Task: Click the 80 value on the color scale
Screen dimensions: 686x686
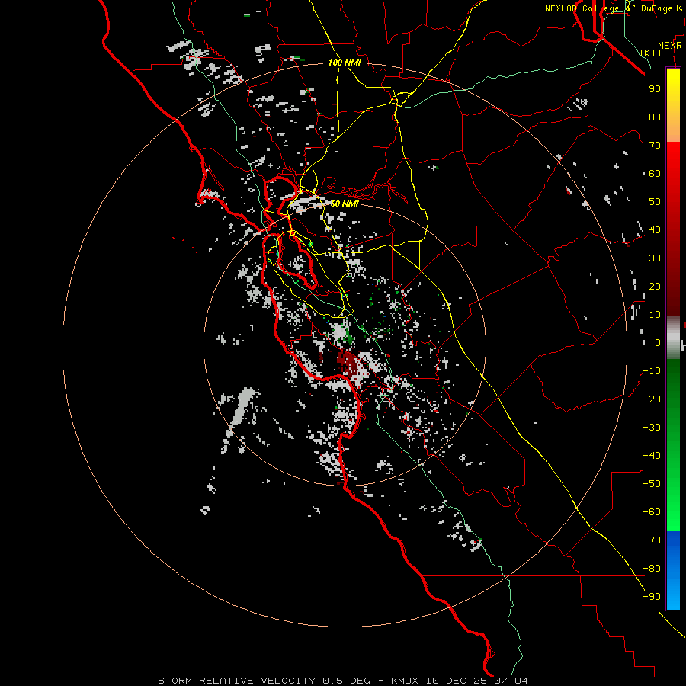Action: [x=655, y=117]
